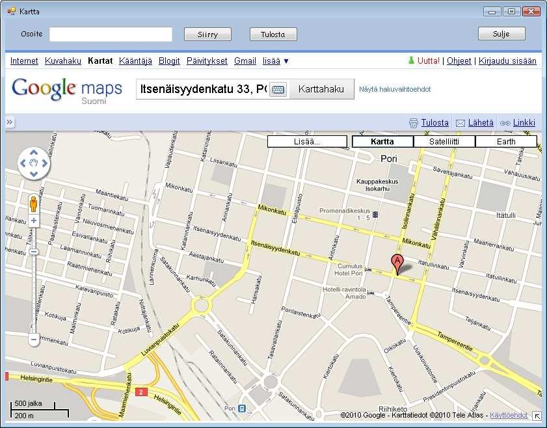The image size is (547, 428).
Task: Click the chain icon next to Linkki
Action: (x=505, y=123)
